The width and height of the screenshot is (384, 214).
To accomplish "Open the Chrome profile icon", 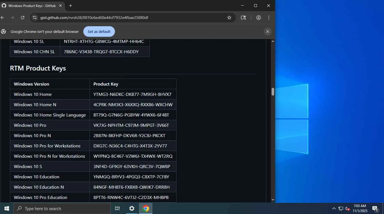I will [x=259, y=18].
